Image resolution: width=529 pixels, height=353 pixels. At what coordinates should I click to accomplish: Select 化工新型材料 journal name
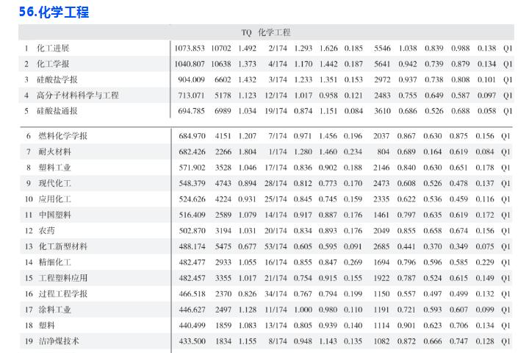coord(62,246)
